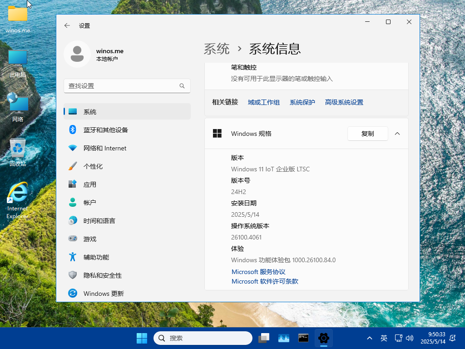This screenshot has width=465, height=349.
Task: Open Windows 更新 via its sync icon
Action: point(73,293)
